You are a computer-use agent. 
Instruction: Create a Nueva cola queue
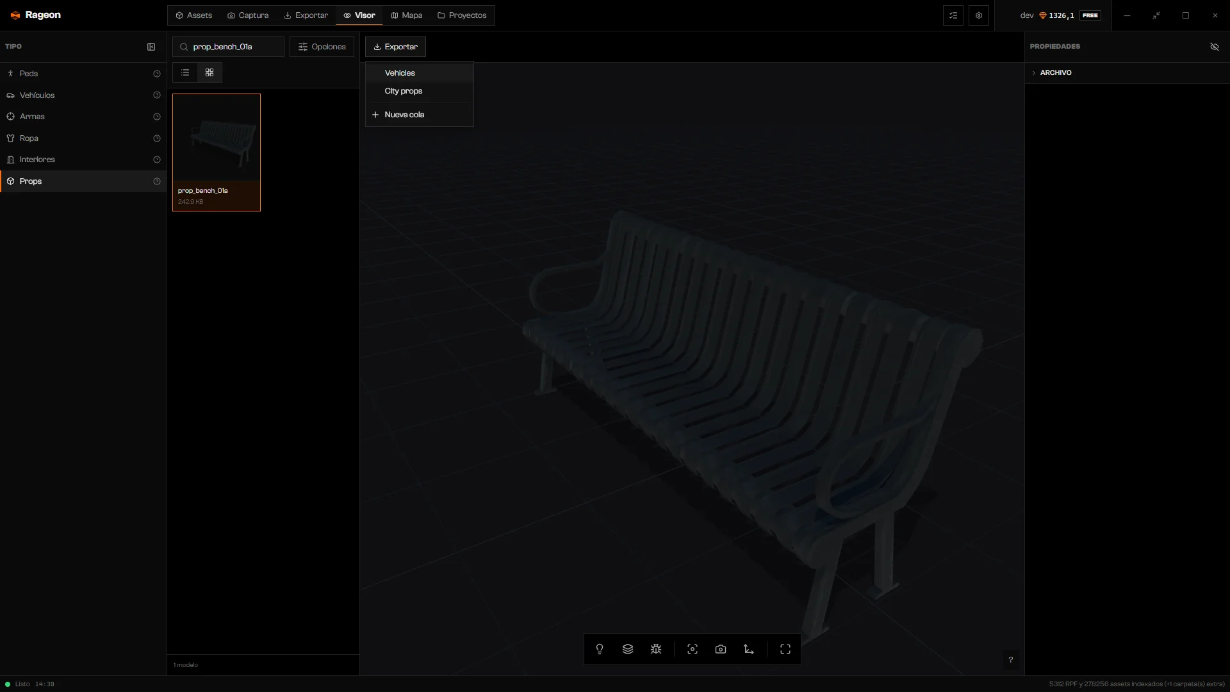coord(420,115)
